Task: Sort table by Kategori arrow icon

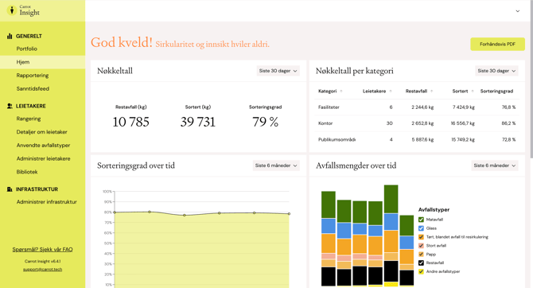Action: coord(341,91)
